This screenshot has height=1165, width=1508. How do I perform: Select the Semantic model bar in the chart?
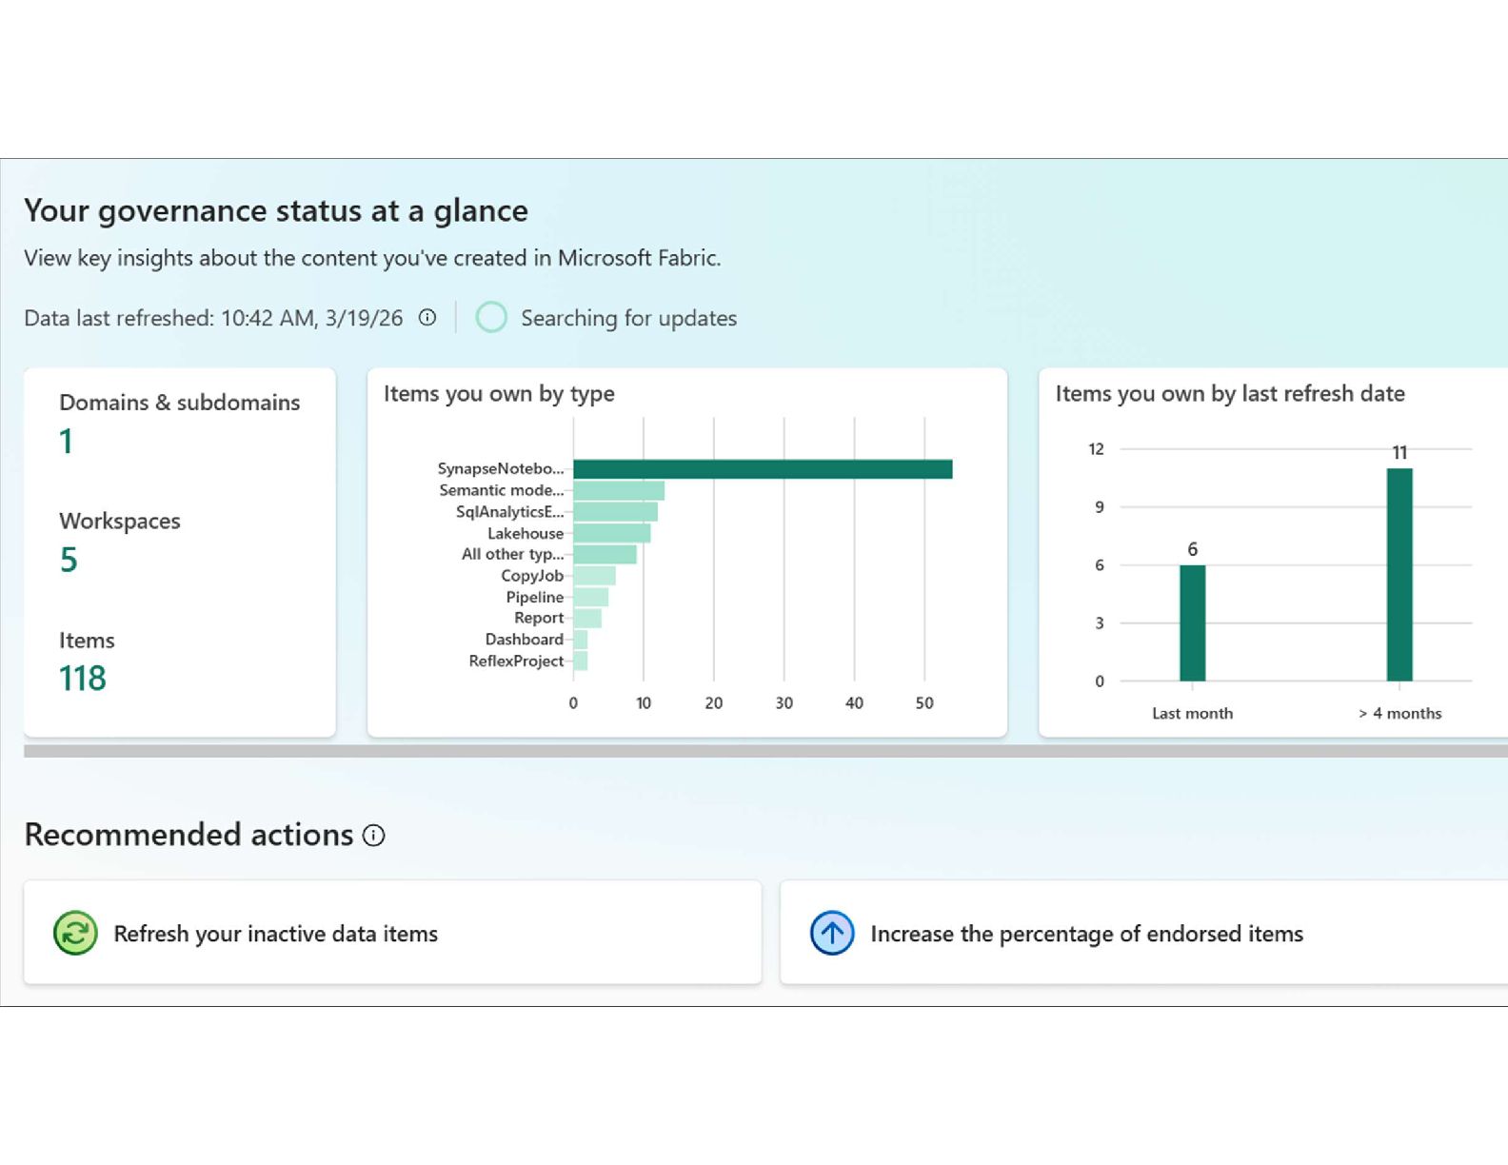pyautogui.click(x=619, y=491)
